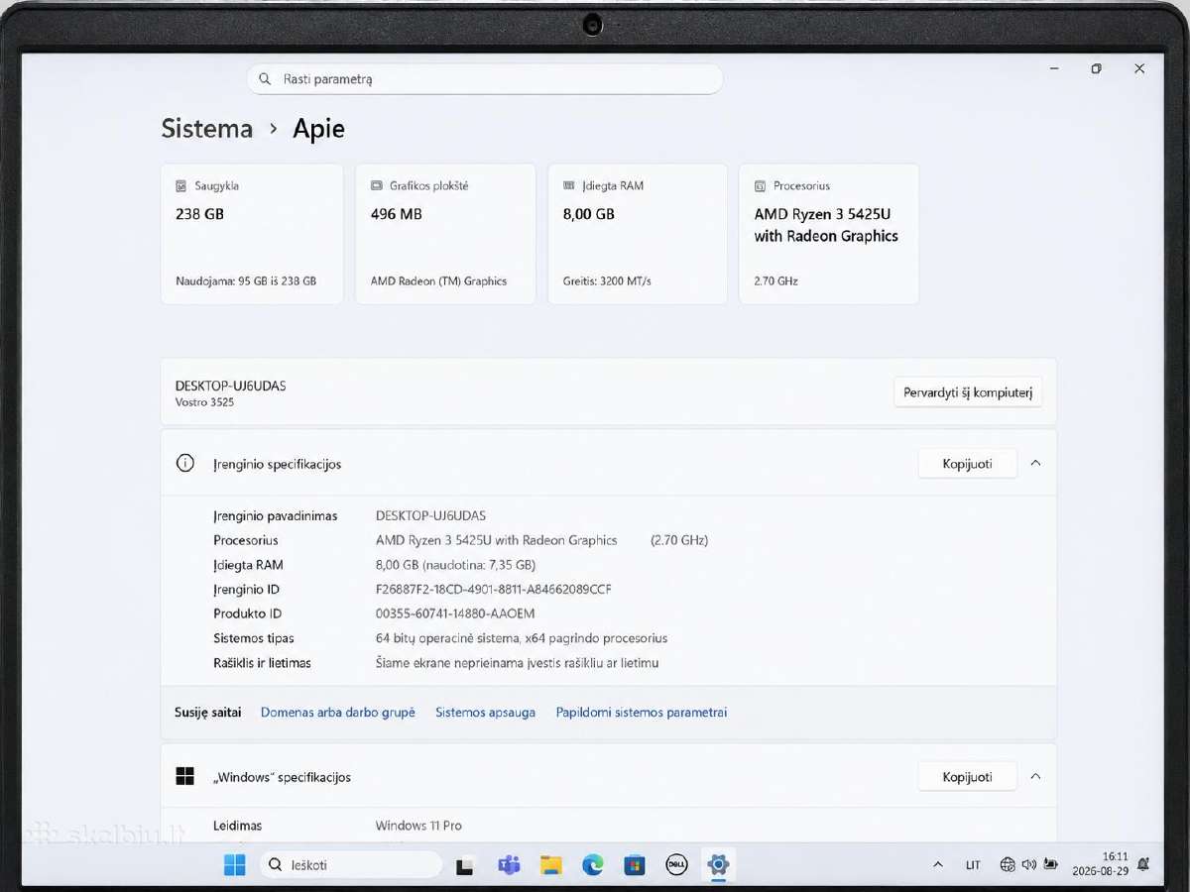Open the Procesorius AMD Ryzen 3 card
Screen dimensions: 1190x892
point(829,234)
